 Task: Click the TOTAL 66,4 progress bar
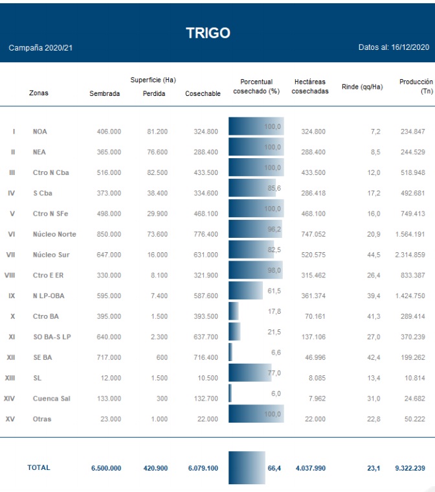click(247, 467)
